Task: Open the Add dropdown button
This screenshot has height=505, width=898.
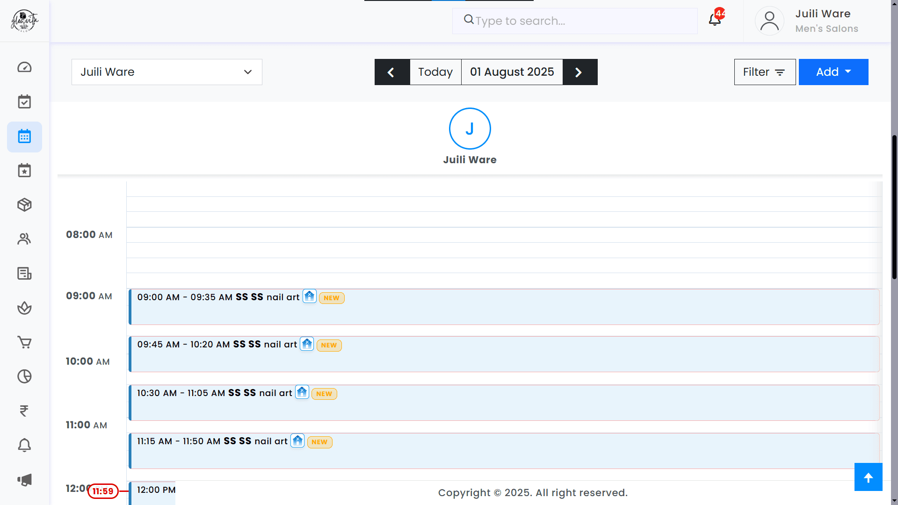Action: pos(833,72)
